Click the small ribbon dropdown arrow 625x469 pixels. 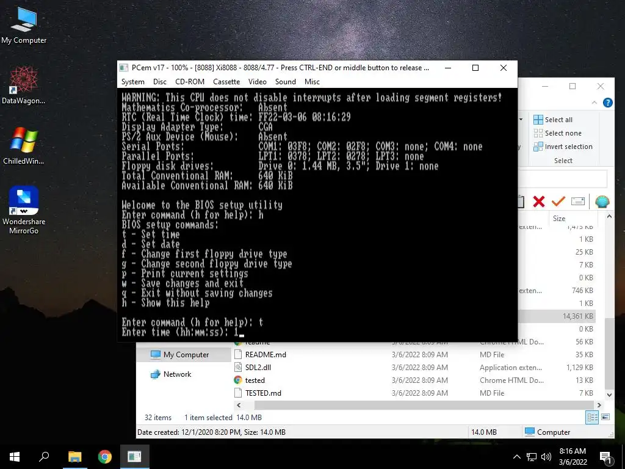click(x=521, y=120)
